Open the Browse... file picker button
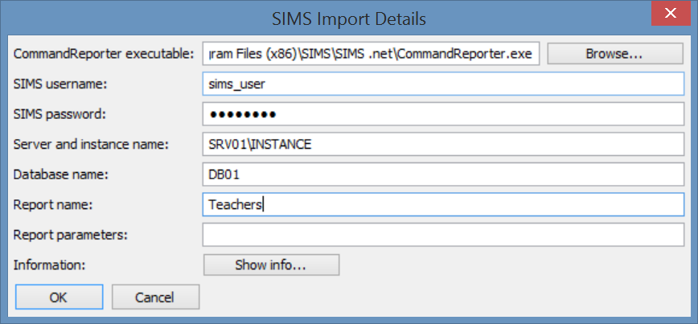698x324 pixels. tap(614, 54)
